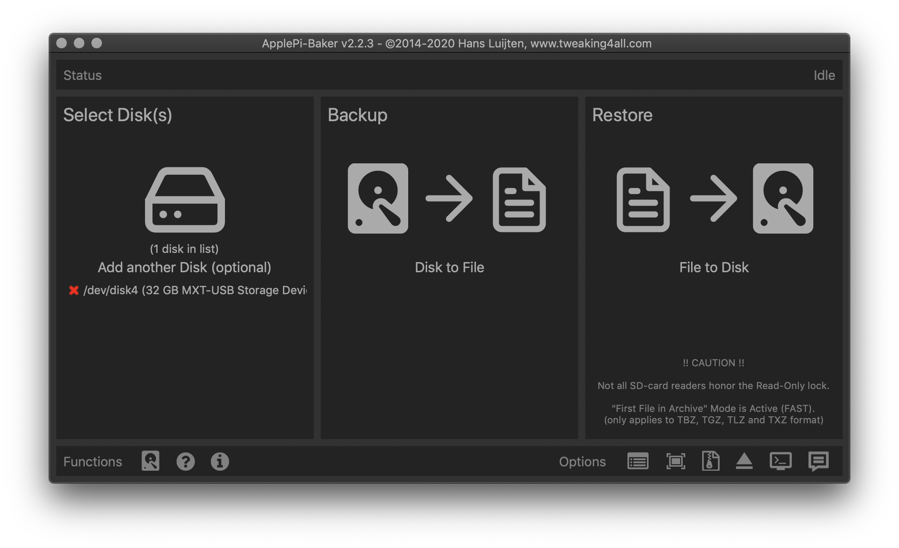The width and height of the screenshot is (899, 548).
Task: Click the Read-Only lock warning text
Action: pos(714,386)
